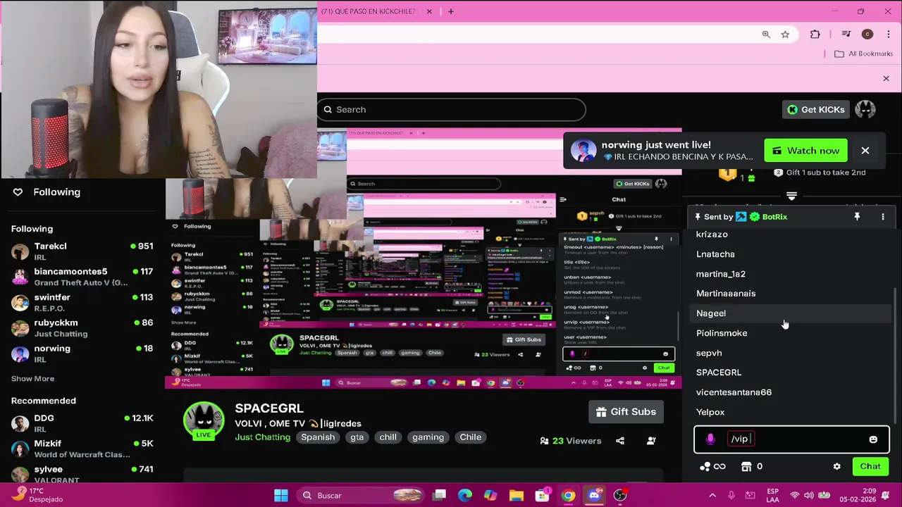Open Microsoft Edge from taskbar
Viewport: 902px width, 507px height.
[465, 496]
